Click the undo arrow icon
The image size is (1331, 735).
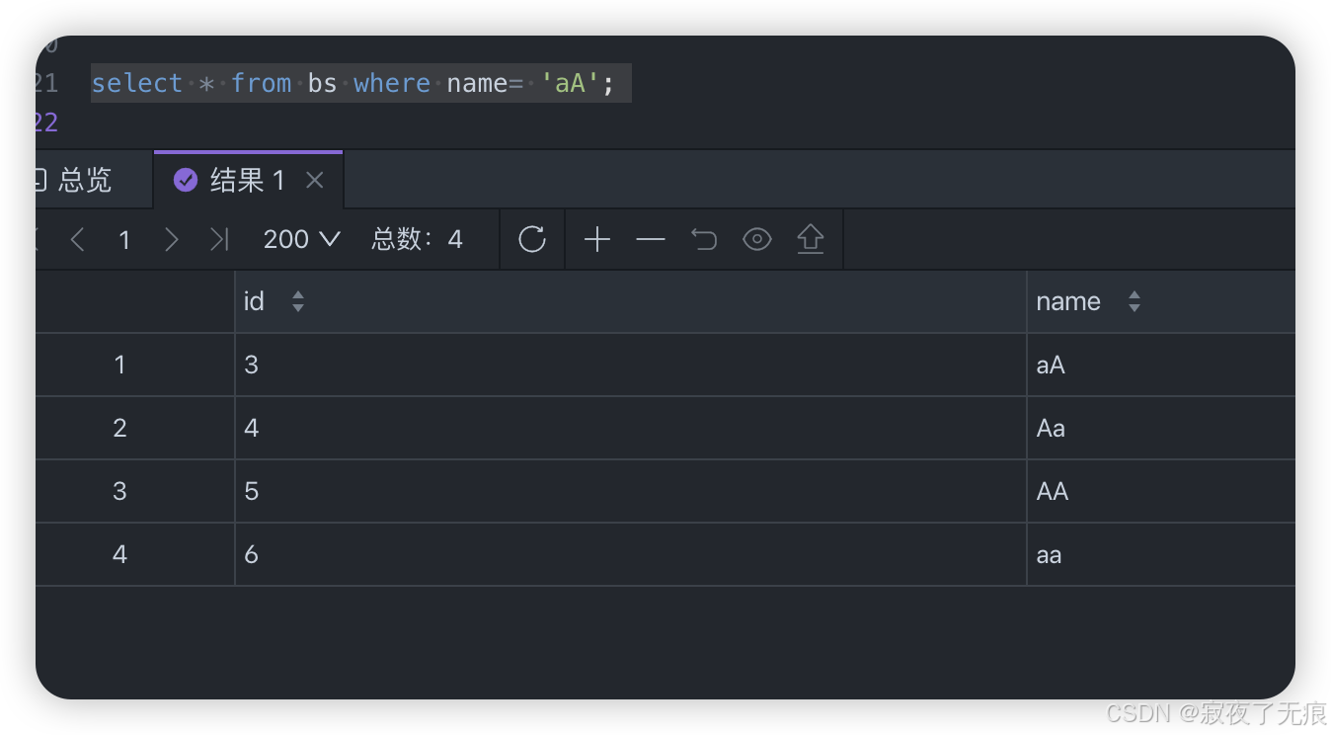pos(704,239)
